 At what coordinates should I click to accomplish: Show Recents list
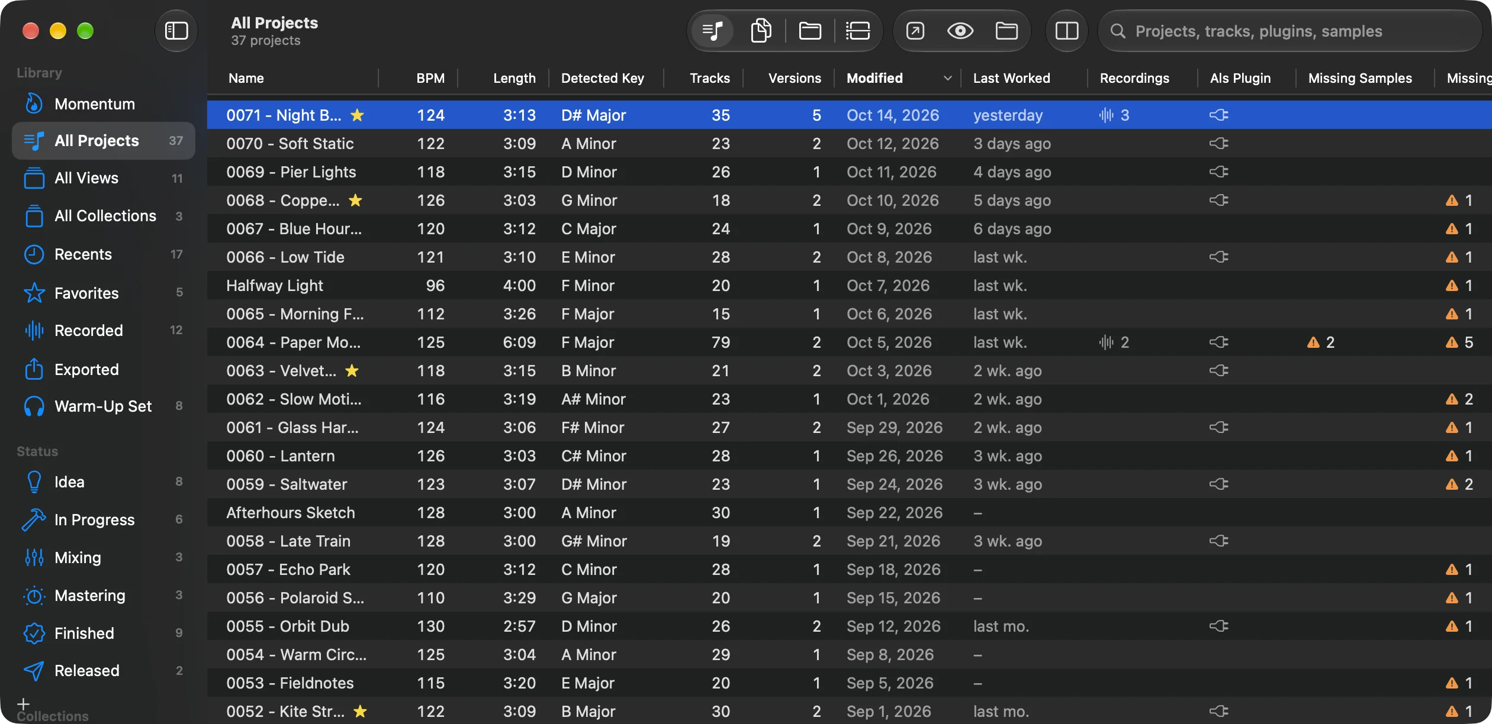(104, 254)
